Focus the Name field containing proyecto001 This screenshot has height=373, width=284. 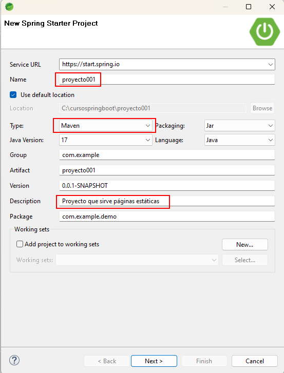(x=167, y=80)
